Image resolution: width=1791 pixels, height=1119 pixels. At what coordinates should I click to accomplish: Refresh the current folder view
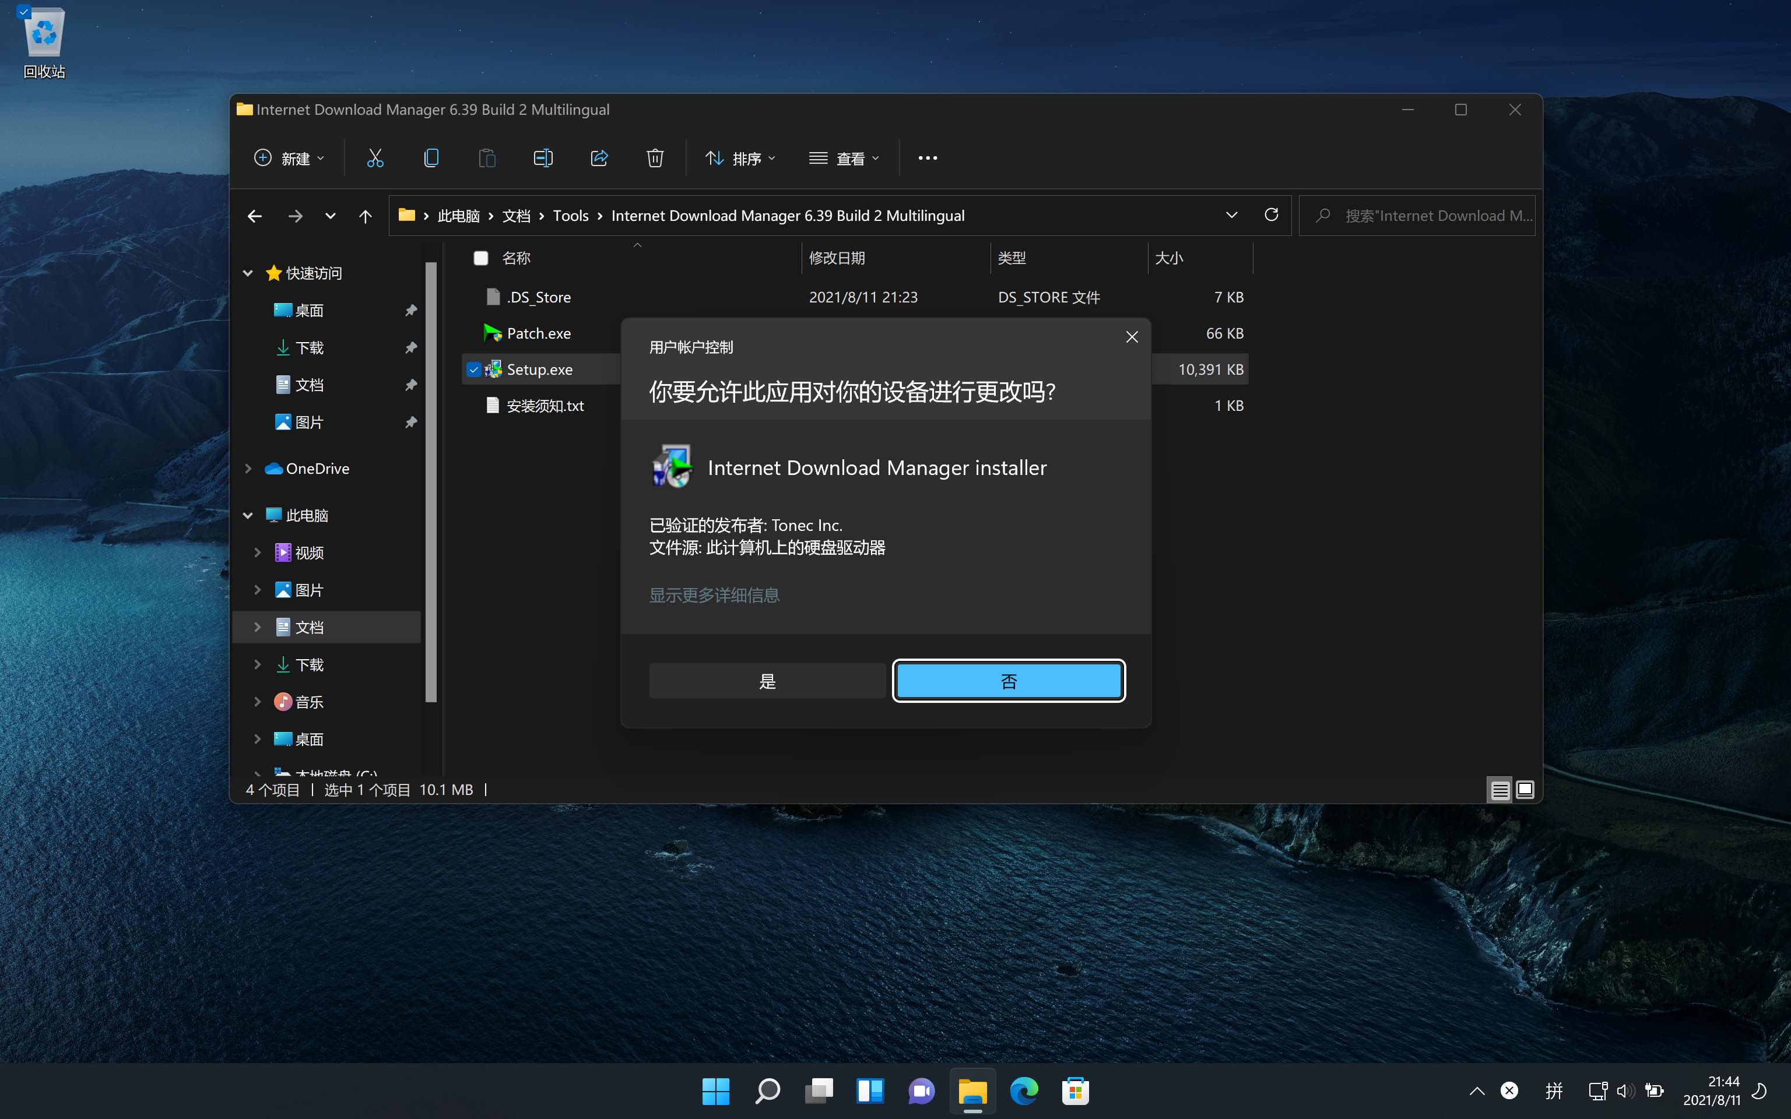(1272, 216)
